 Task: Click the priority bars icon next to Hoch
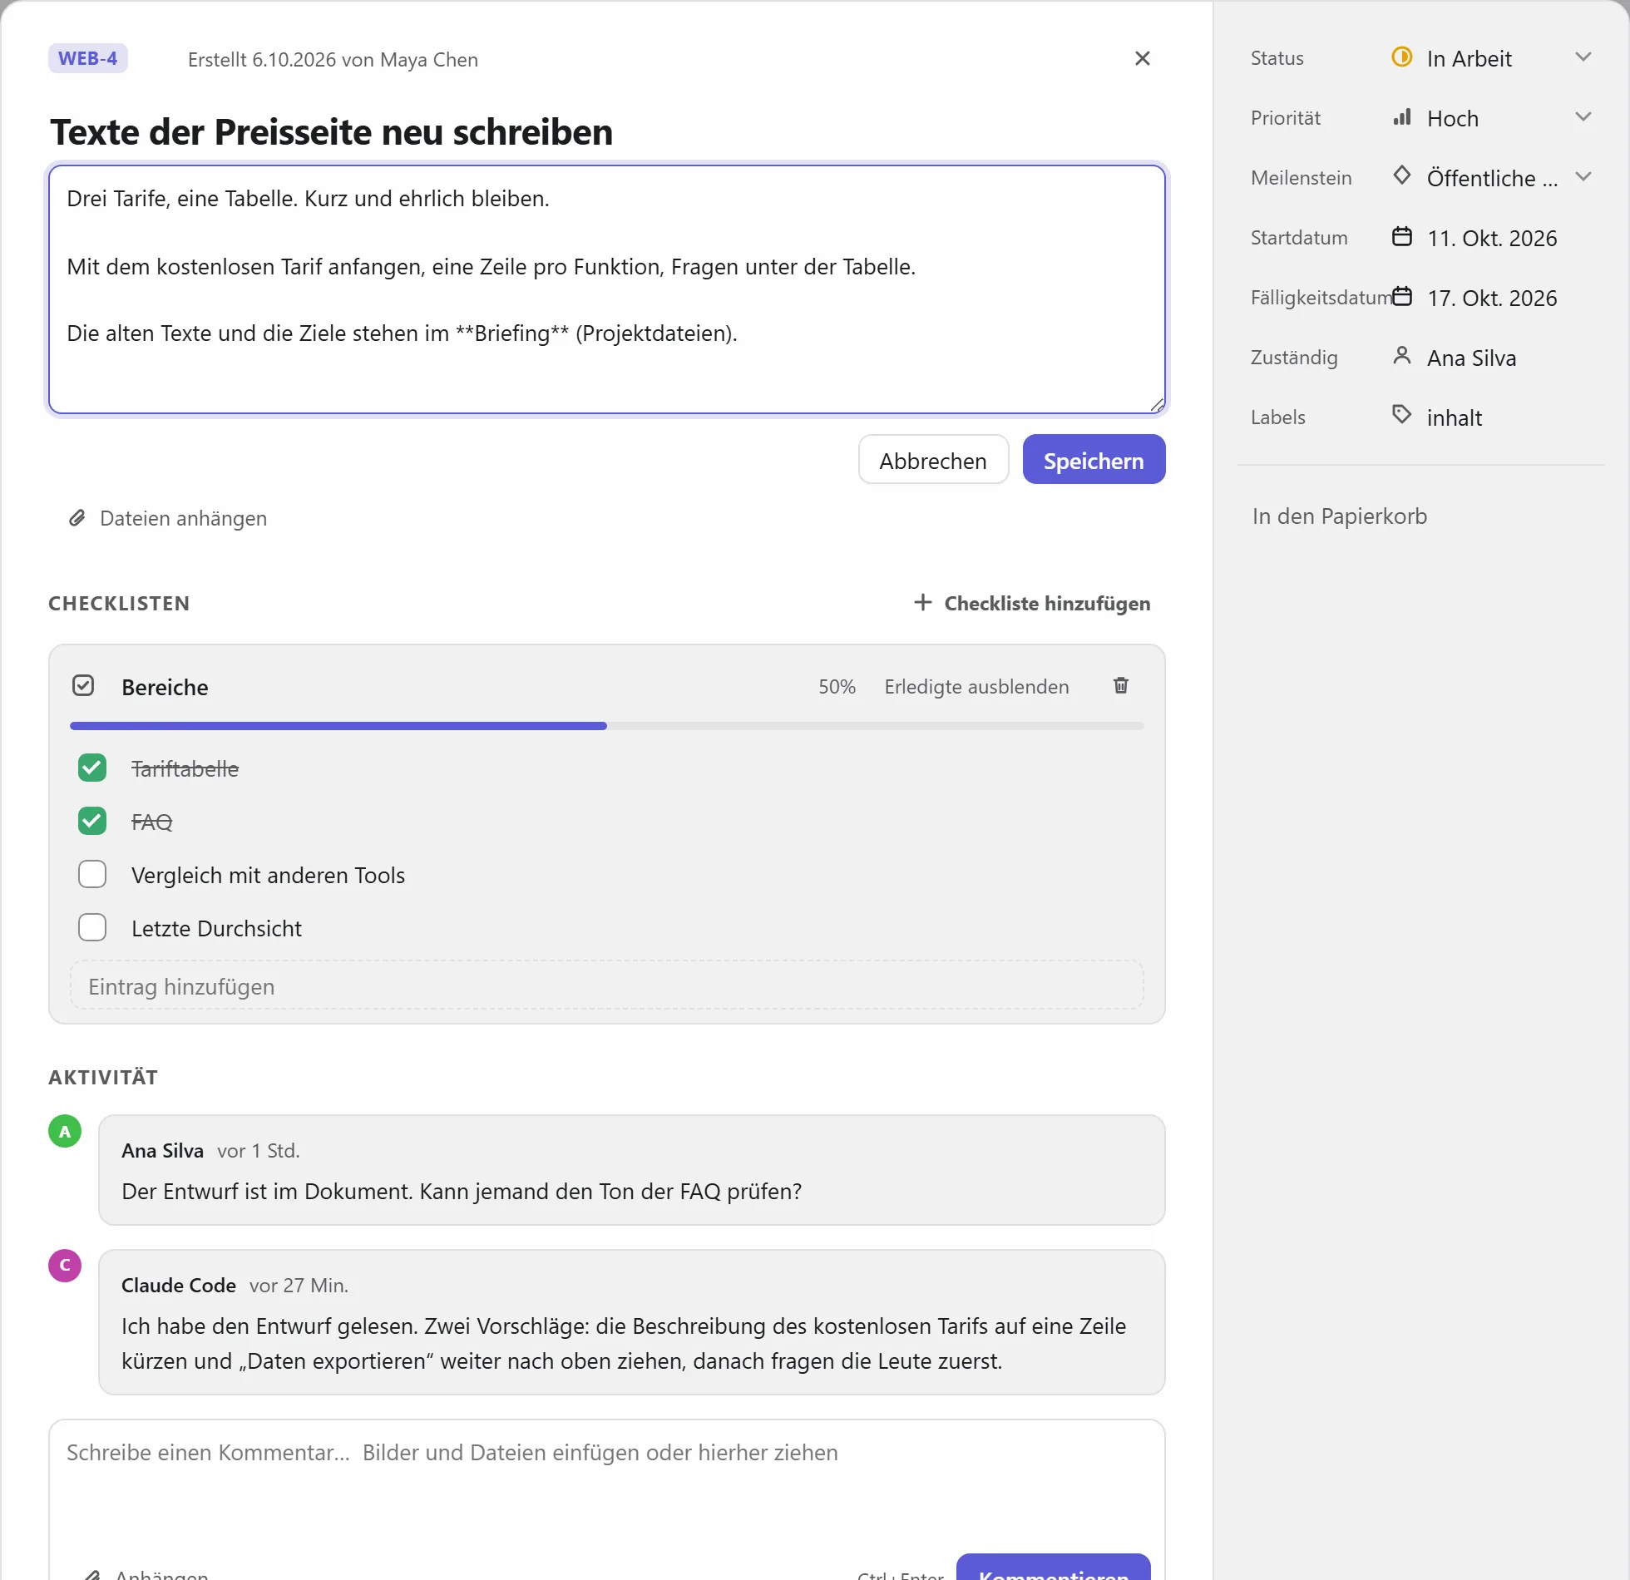click(1401, 117)
